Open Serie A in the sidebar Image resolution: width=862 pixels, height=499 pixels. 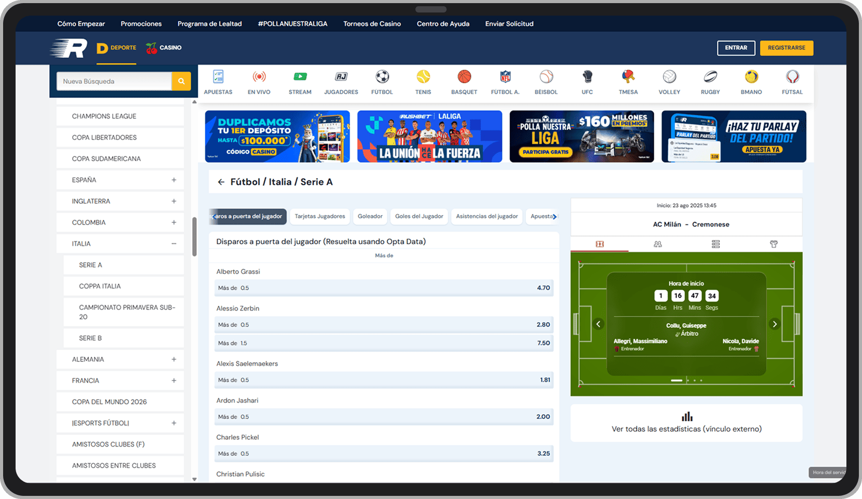click(x=124, y=265)
